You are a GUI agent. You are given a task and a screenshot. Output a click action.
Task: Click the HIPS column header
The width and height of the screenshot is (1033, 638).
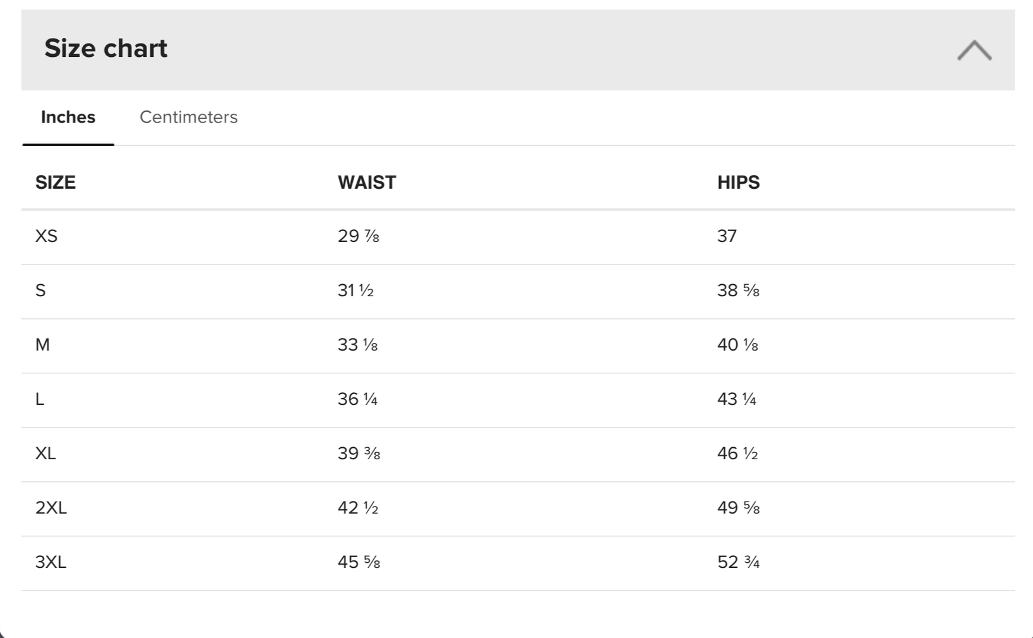738,183
